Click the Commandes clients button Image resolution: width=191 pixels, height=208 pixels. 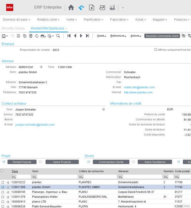[111, 162]
